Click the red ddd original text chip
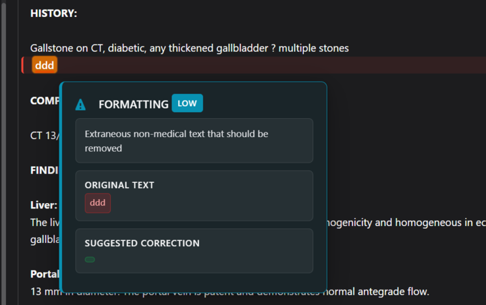 point(98,203)
